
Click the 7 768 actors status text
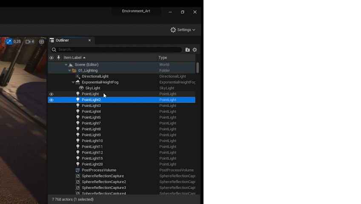tap(73, 199)
